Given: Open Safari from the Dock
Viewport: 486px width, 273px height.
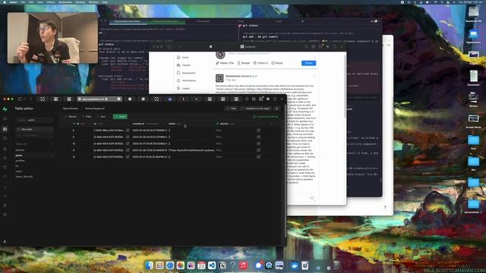Looking at the screenshot, I should [x=170, y=265].
